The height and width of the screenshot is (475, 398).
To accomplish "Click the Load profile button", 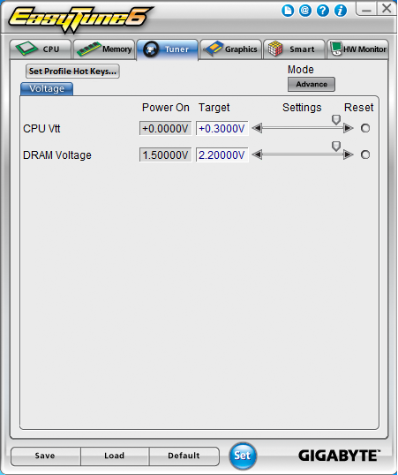I will click(115, 456).
